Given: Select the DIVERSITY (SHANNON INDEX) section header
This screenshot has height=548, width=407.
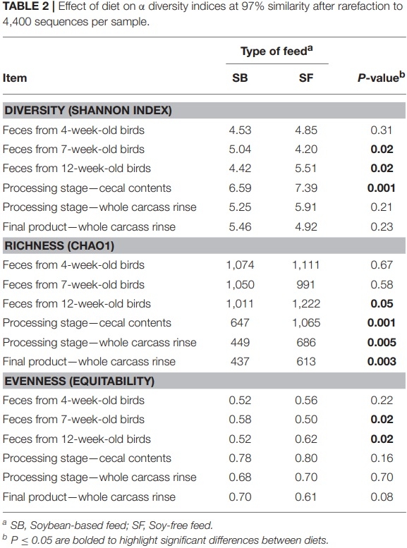Looking at the screenshot, I should click(x=88, y=111).
